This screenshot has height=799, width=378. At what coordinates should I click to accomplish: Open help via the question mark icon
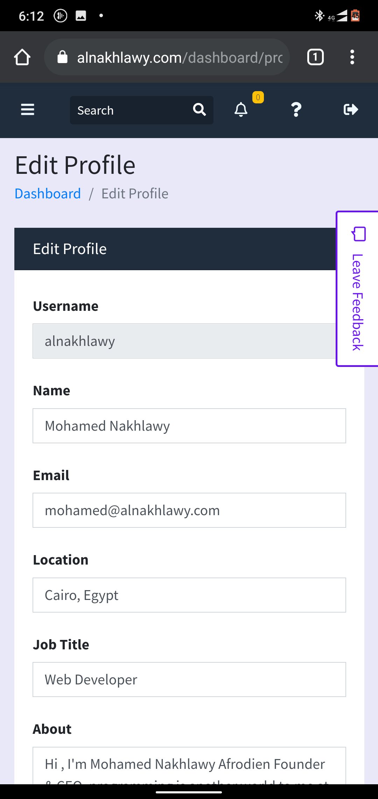[296, 110]
